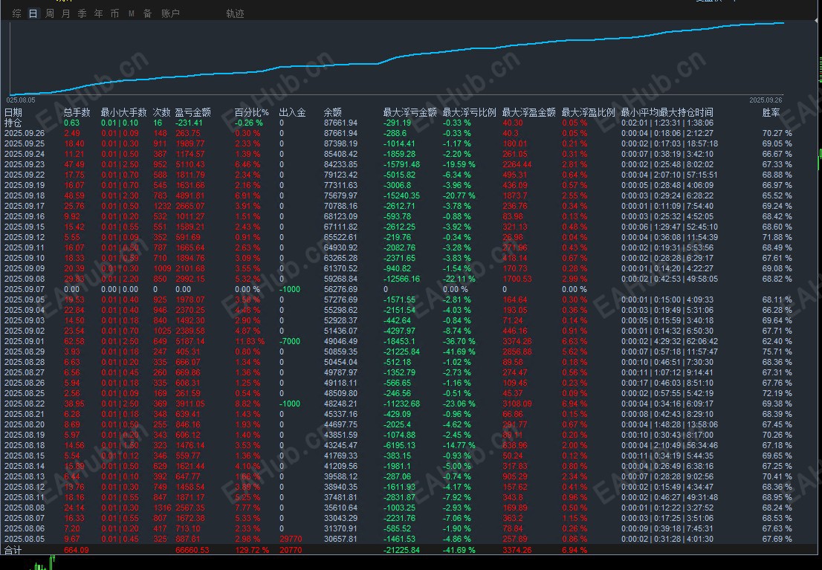The image size is (822, 570).
Task: Click the trade count 1316
Action: tap(162, 508)
